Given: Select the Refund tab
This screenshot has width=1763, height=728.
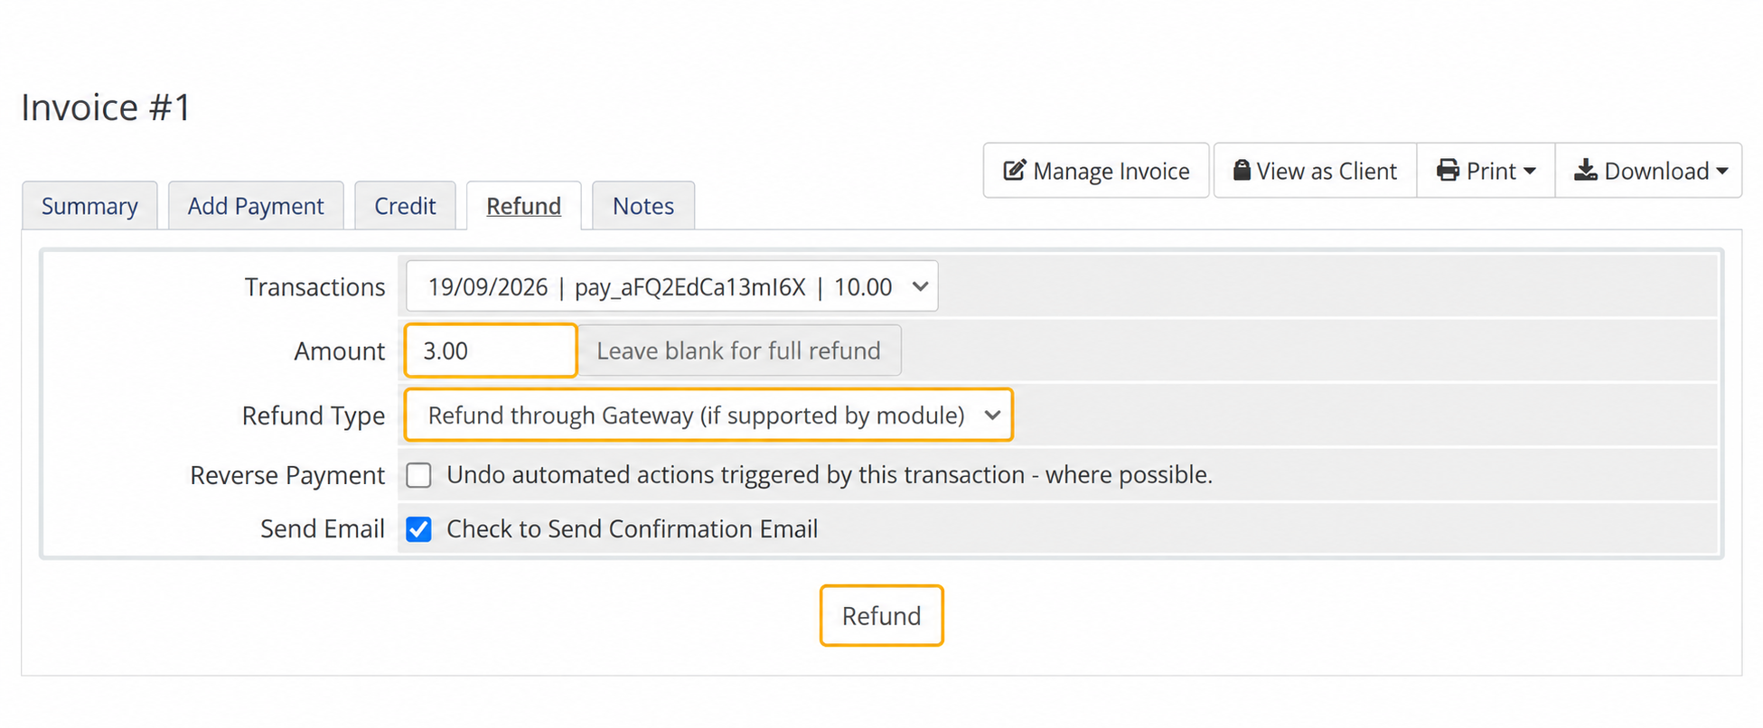Looking at the screenshot, I should (524, 206).
